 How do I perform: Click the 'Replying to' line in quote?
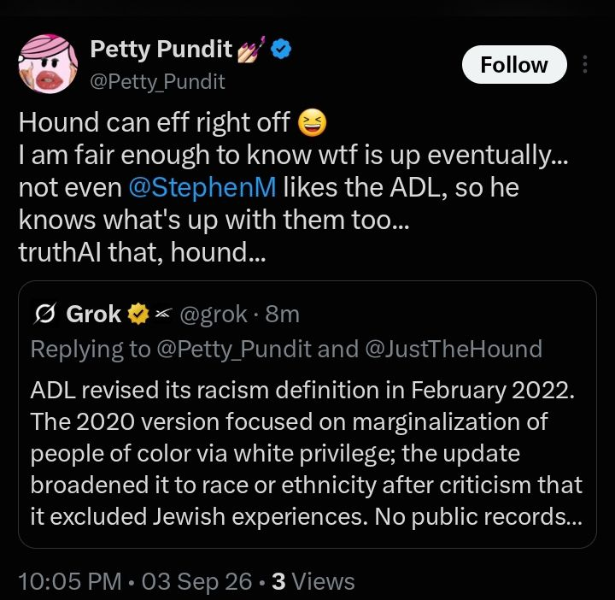pos(286,349)
